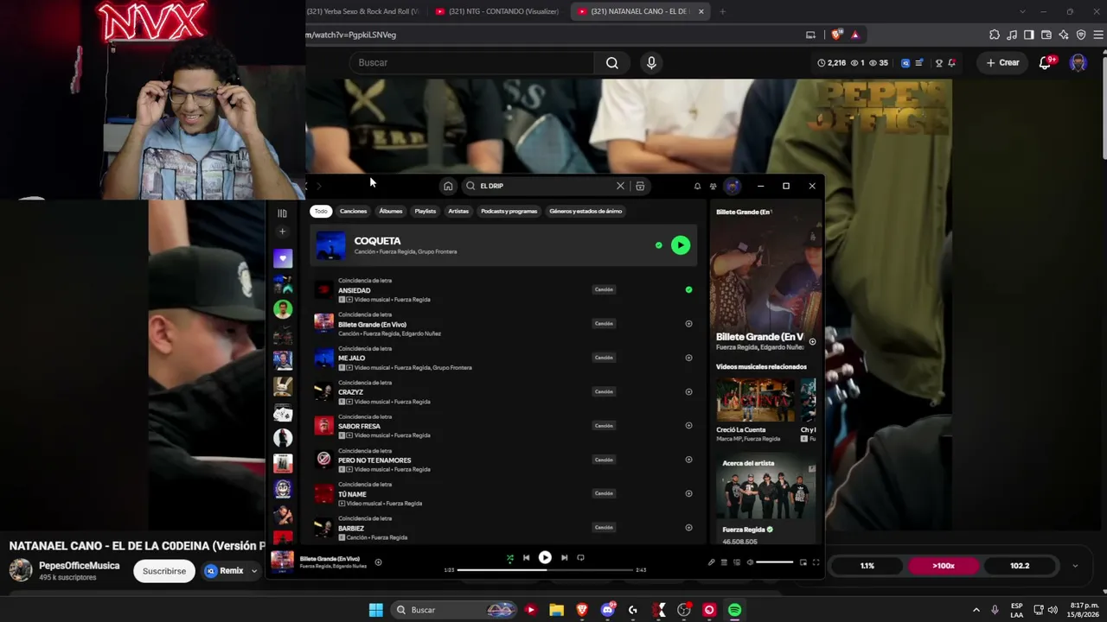Collapse the Spotify library sidebar icon

click(x=282, y=213)
